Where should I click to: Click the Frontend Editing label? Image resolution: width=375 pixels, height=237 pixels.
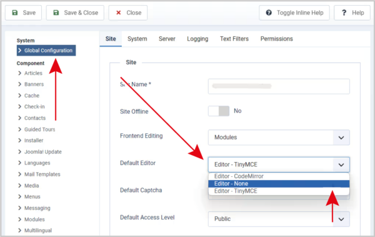tap(141, 136)
